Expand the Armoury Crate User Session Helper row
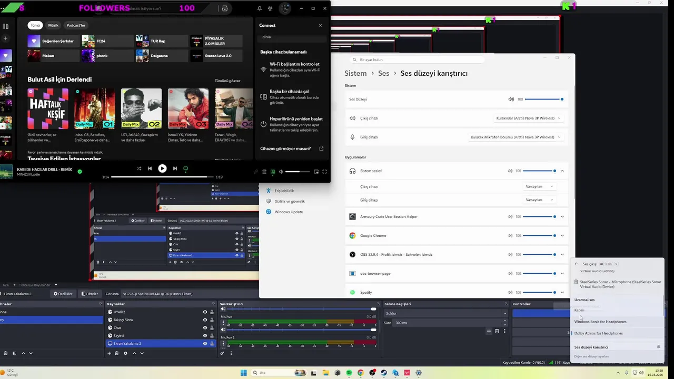Image resolution: width=674 pixels, height=379 pixels. click(x=562, y=217)
